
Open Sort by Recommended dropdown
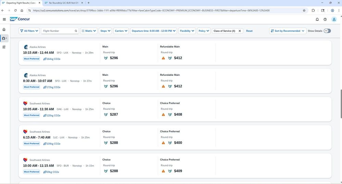tap(288, 31)
